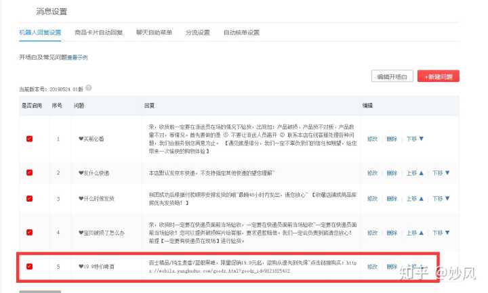Uncheck the enable checkbox for 买前必看
Image resolution: width=488 pixels, height=293 pixels.
pyautogui.click(x=29, y=139)
